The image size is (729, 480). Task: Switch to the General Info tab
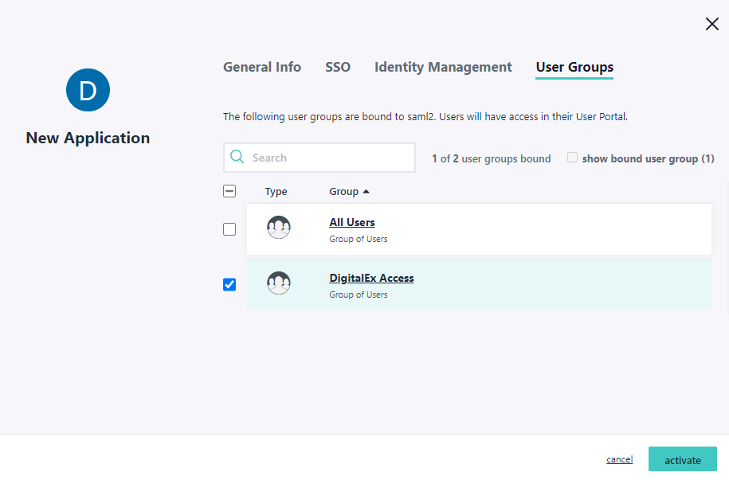pos(262,67)
